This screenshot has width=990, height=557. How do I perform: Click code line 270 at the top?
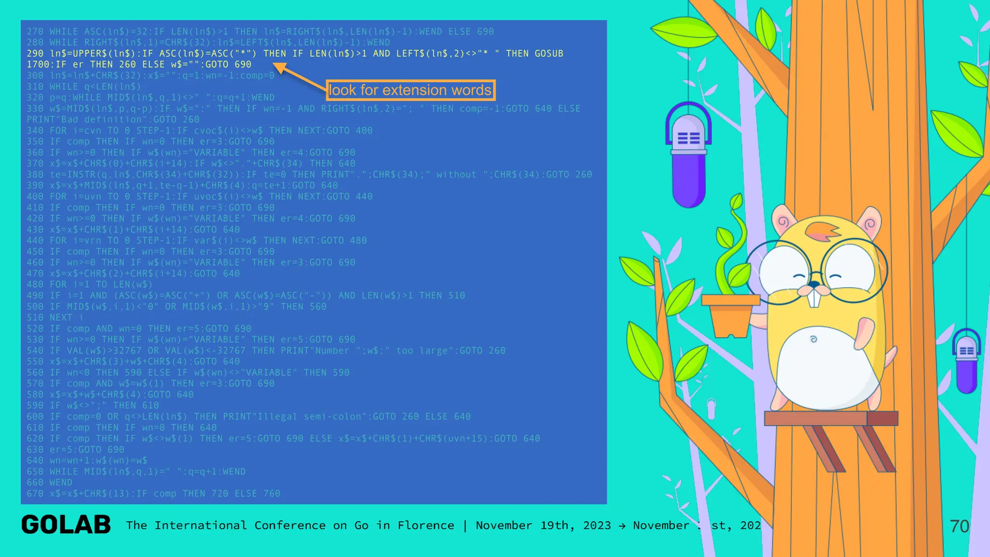pyautogui.click(x=260, y=31)
